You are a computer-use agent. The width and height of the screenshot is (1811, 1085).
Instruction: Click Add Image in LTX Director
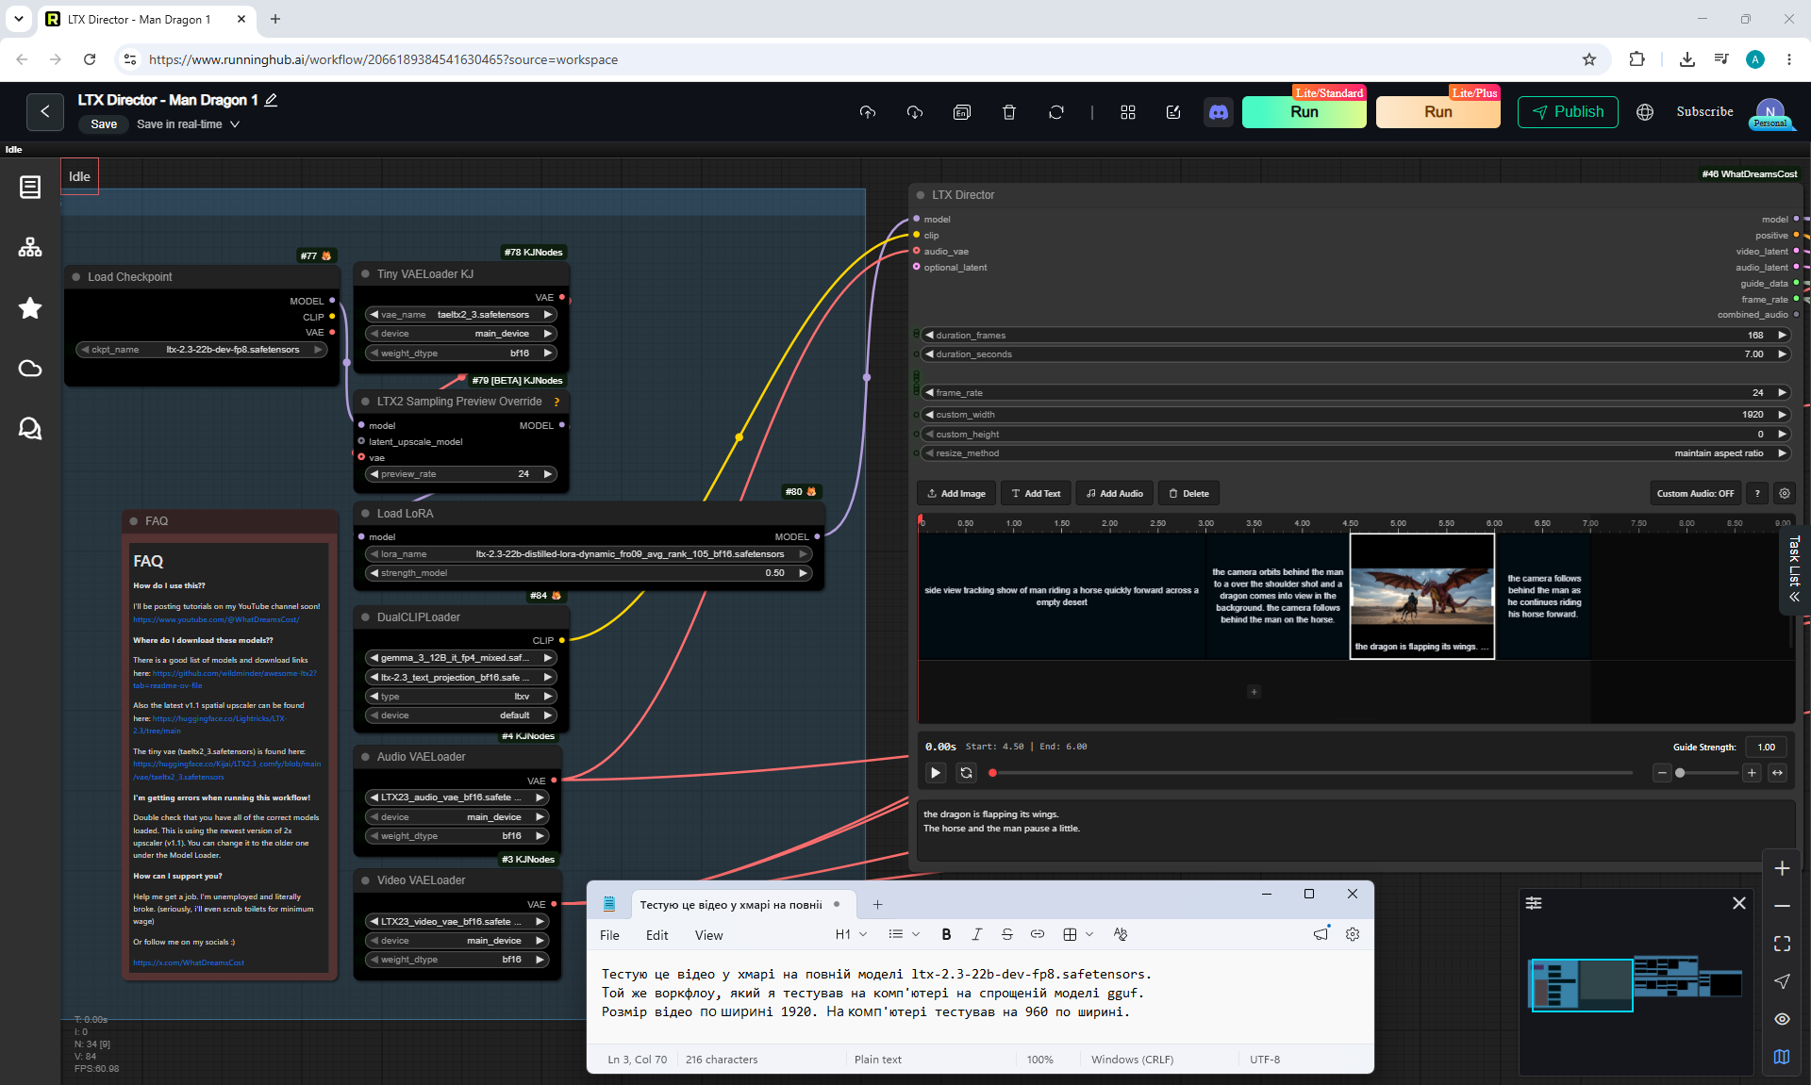[x=955, y=493]
